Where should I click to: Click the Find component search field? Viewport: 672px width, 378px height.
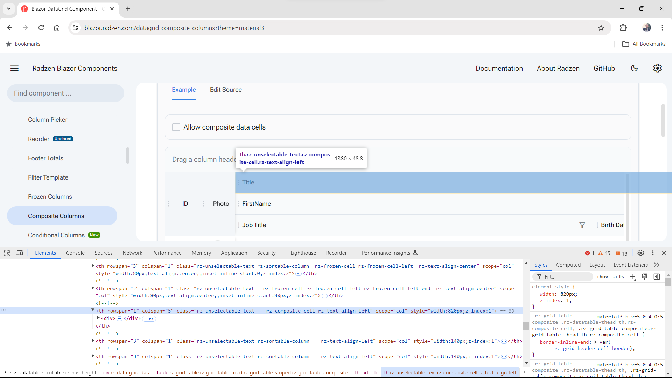tap(65, 93)
